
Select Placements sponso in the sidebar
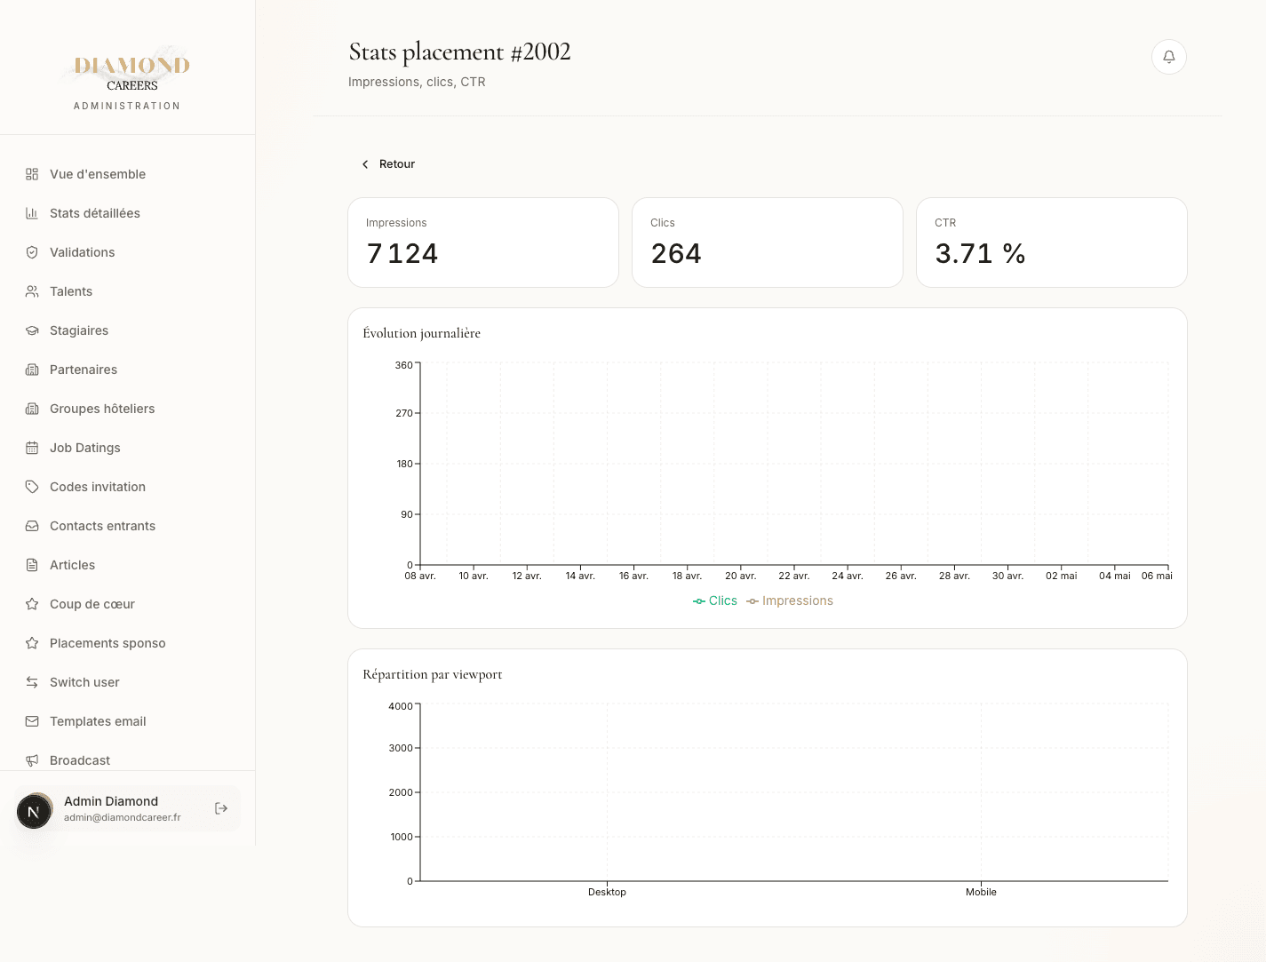click(128, 643)
